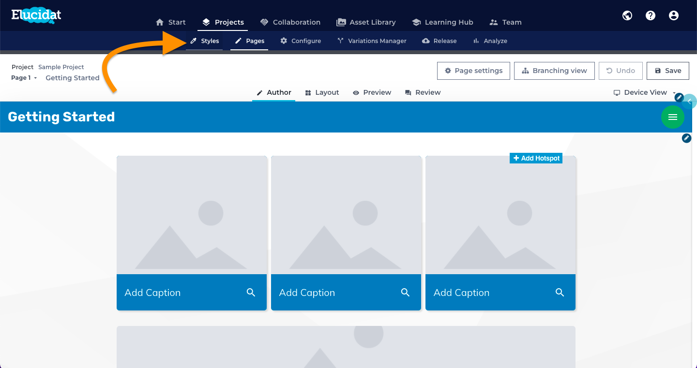Select the Pages section

coord(249,41)
